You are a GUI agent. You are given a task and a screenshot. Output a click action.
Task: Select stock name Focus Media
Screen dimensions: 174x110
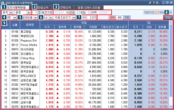coord(29,45)
